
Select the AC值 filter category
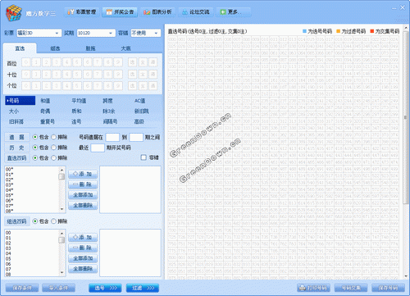139,101
